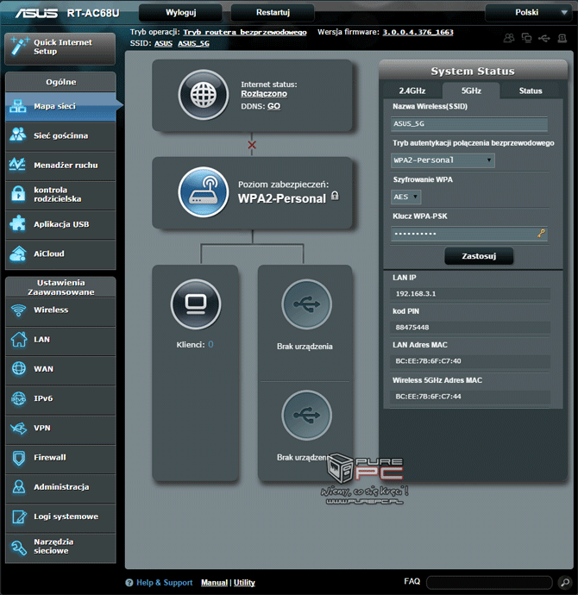The width and height of the screenshot is (578, 595).
Task: Open the Manual link
Action: (215, 582)
